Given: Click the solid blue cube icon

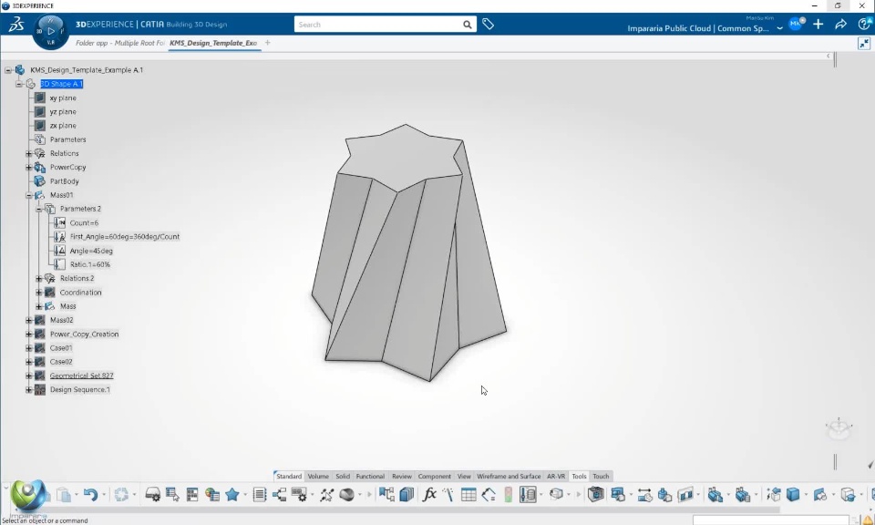Looking at the screenshot, I should 793,494.
